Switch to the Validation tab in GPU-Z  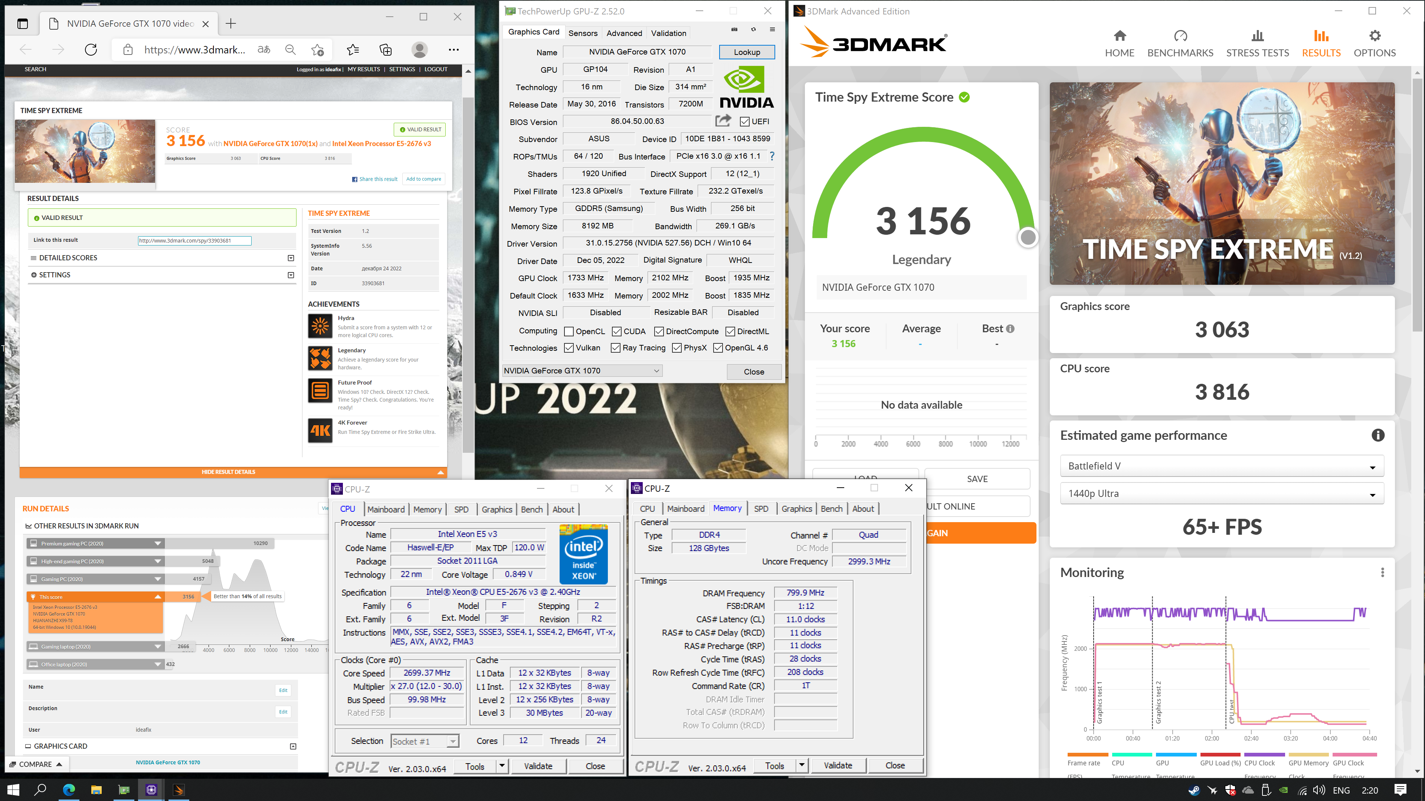[x=668, y=33]
